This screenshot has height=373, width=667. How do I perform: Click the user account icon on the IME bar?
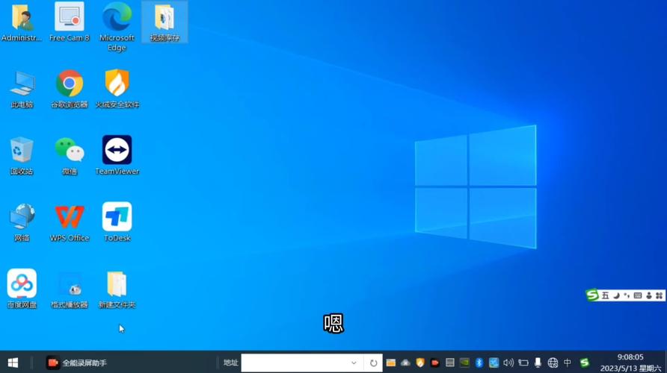[649, 295]
